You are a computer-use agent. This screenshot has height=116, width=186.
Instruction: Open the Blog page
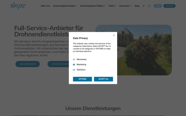(x=137, y=6)
